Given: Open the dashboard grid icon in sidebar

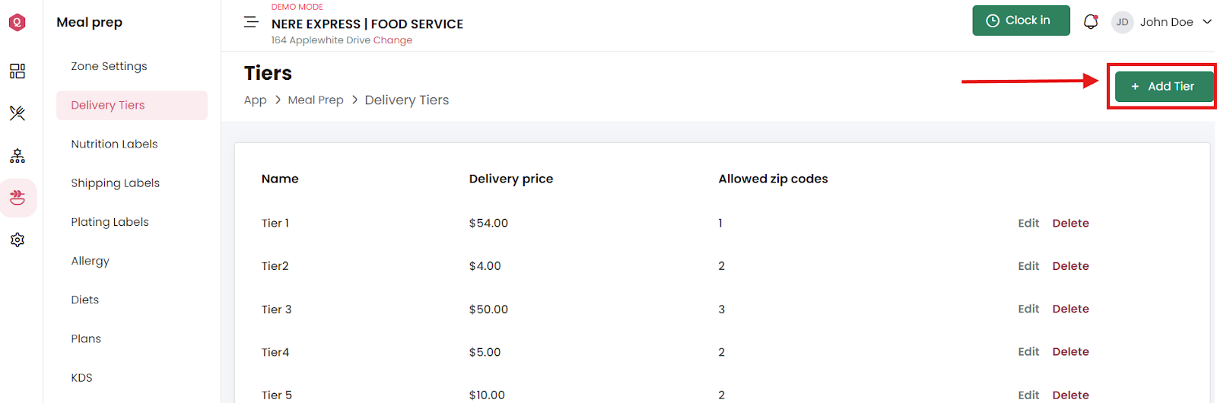Looking at the screenshot, I should (x=17, y=71).
